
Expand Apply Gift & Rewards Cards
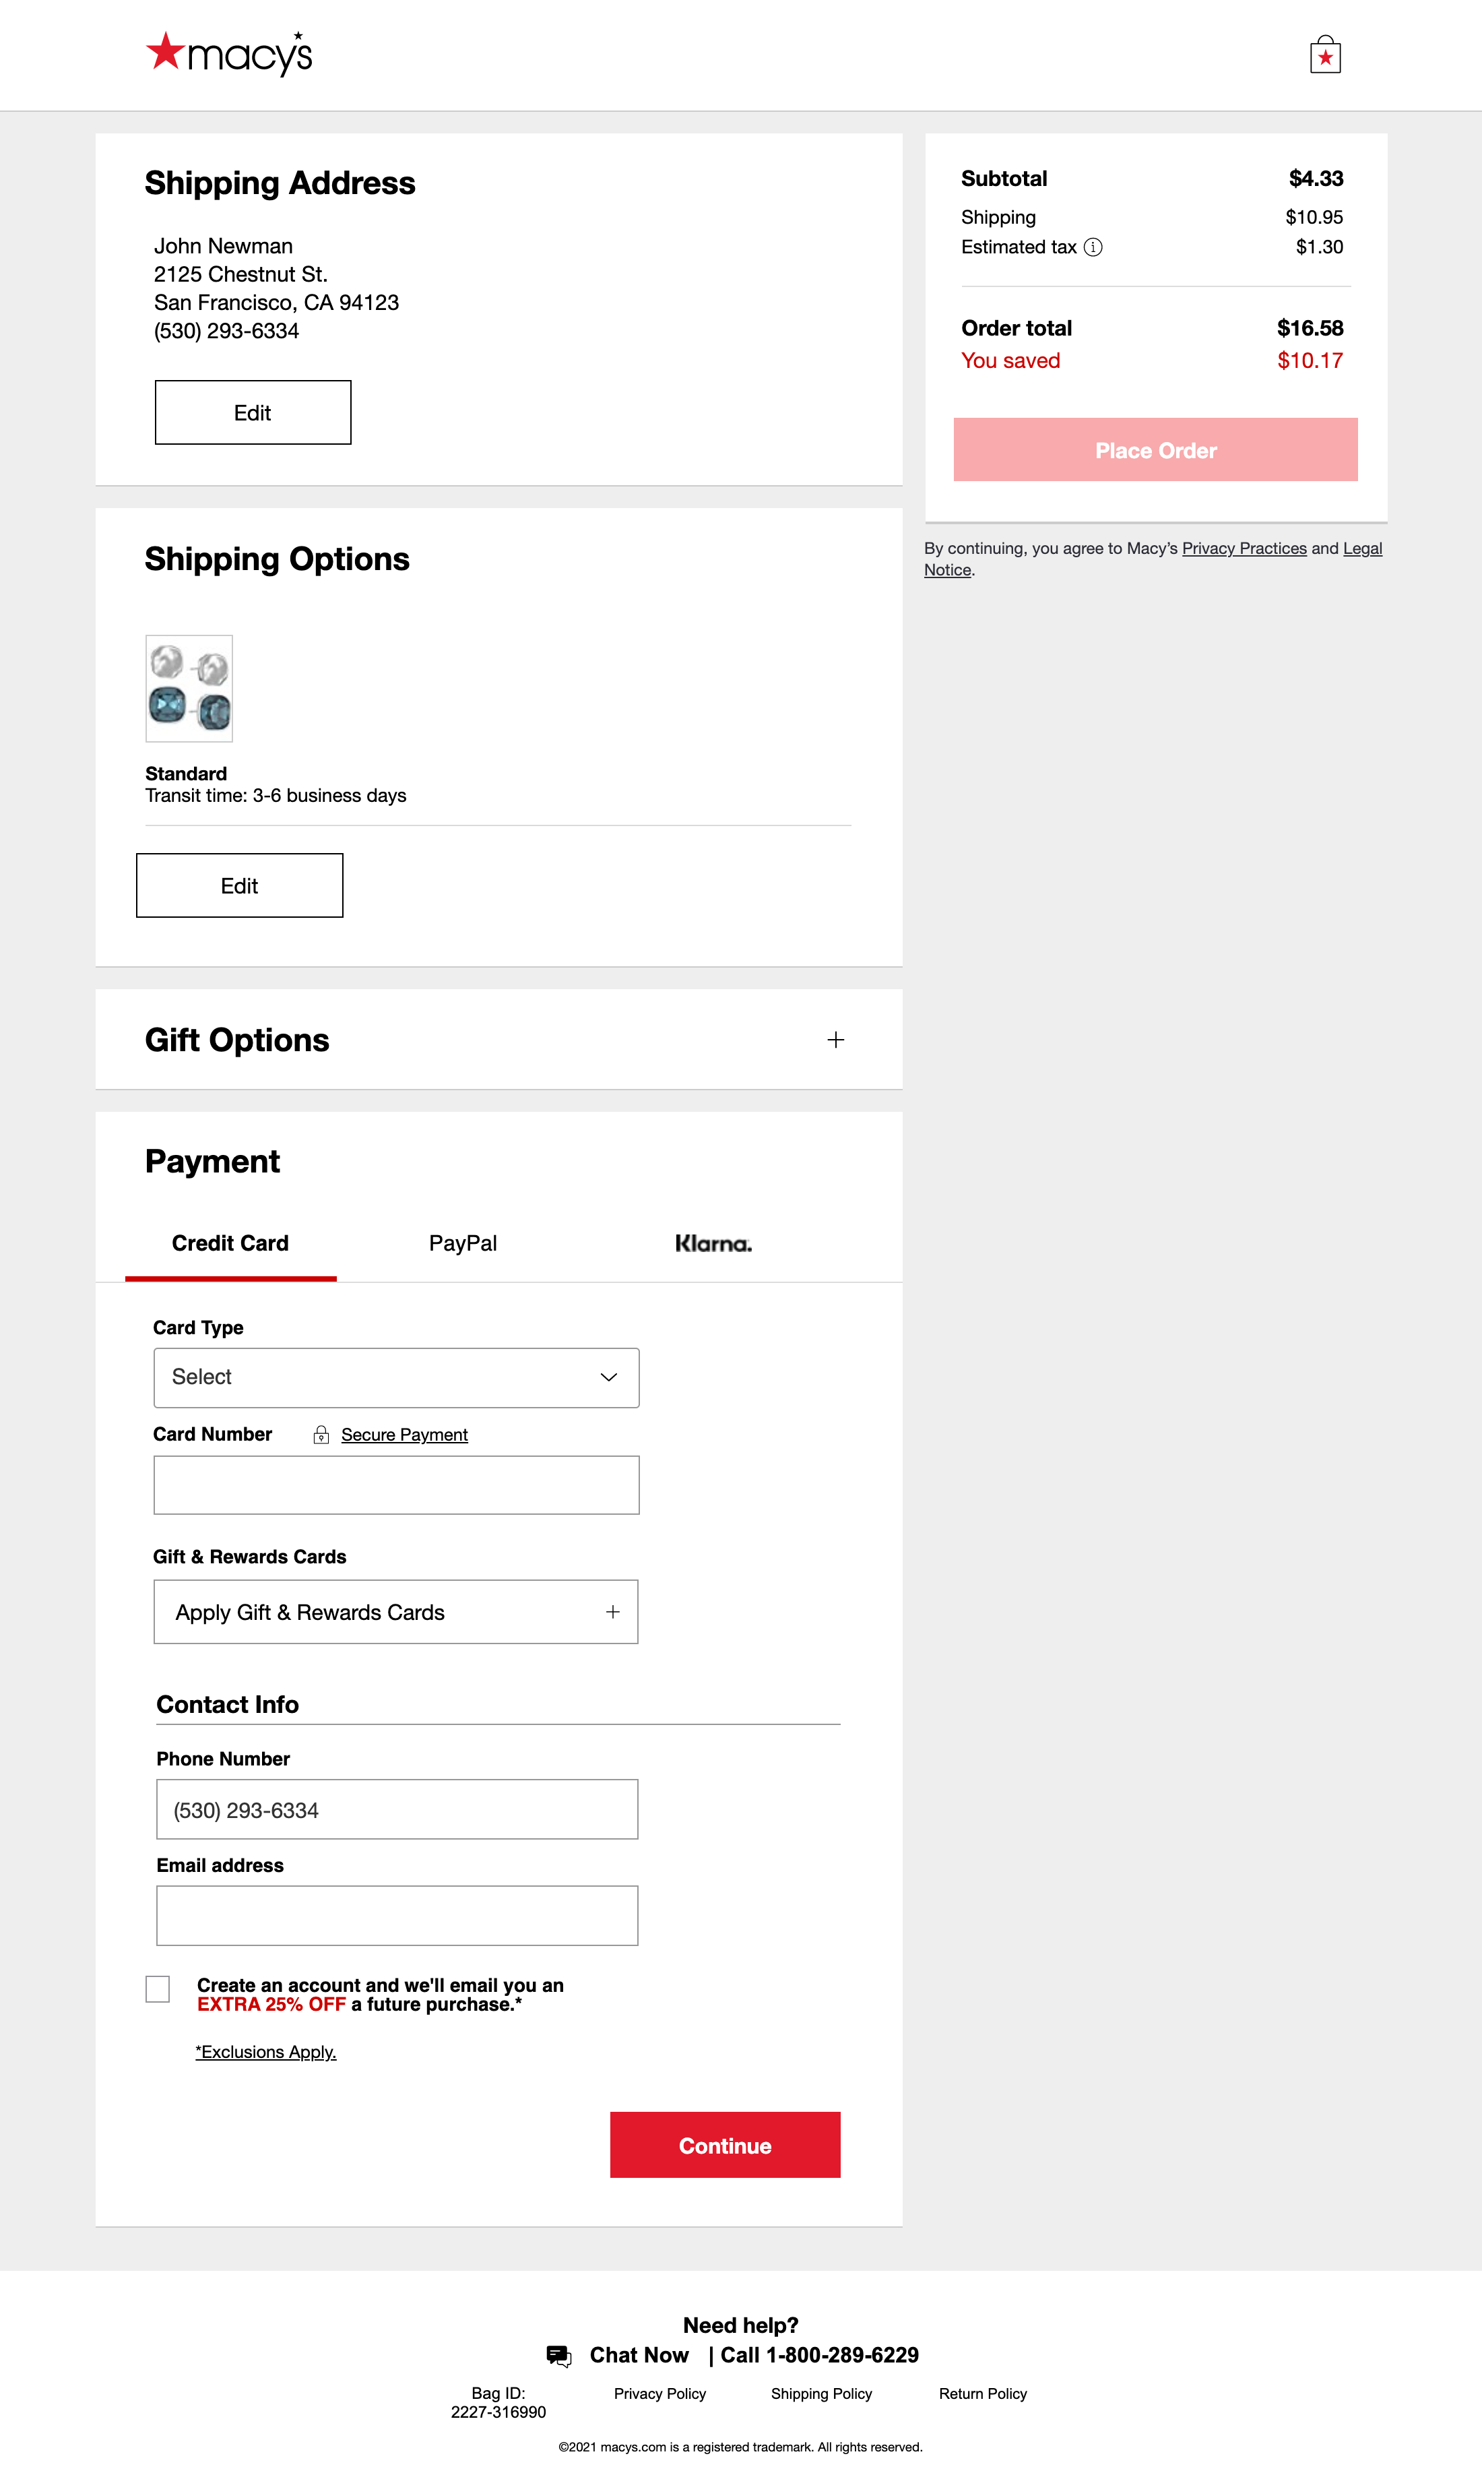[395, 1611]
